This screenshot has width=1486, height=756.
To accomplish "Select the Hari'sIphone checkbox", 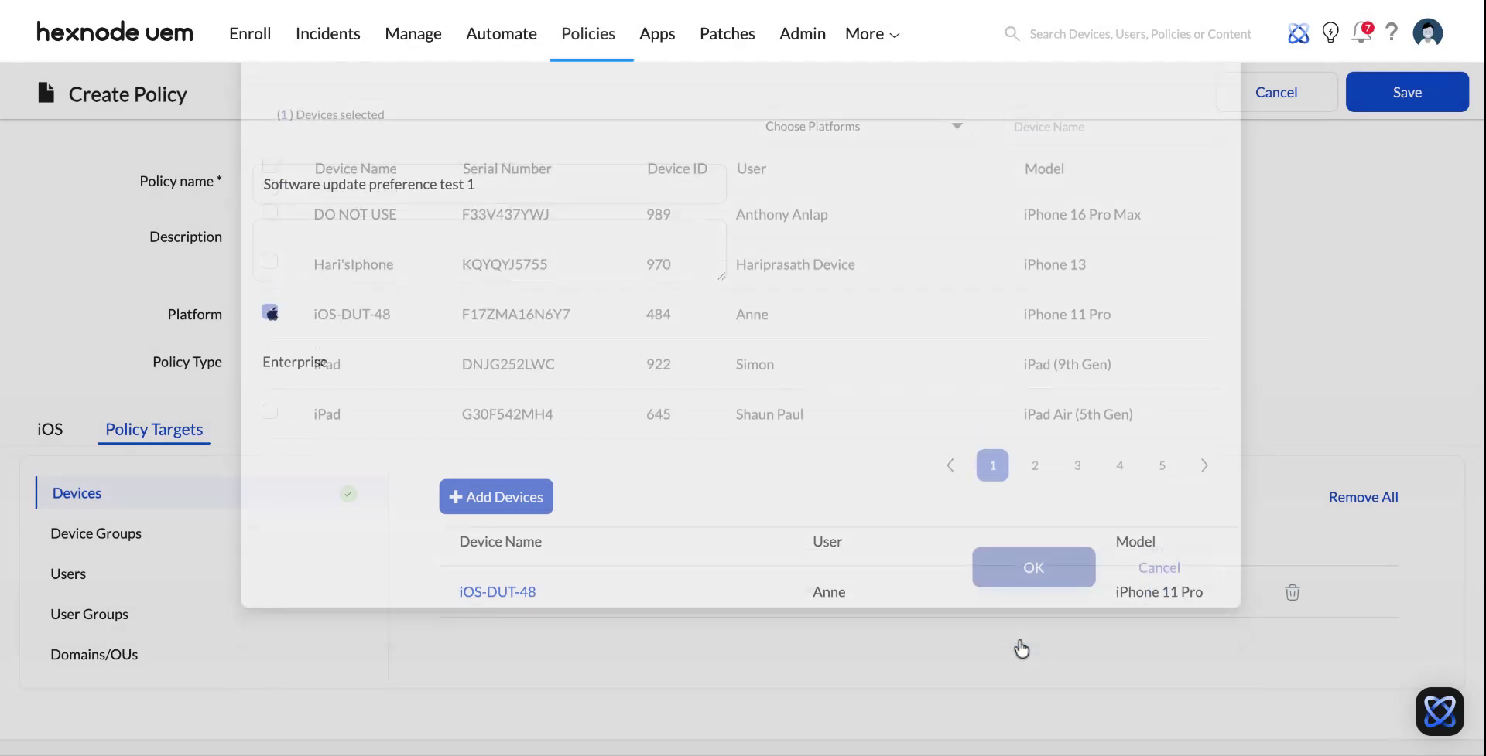I will [269, 261].
